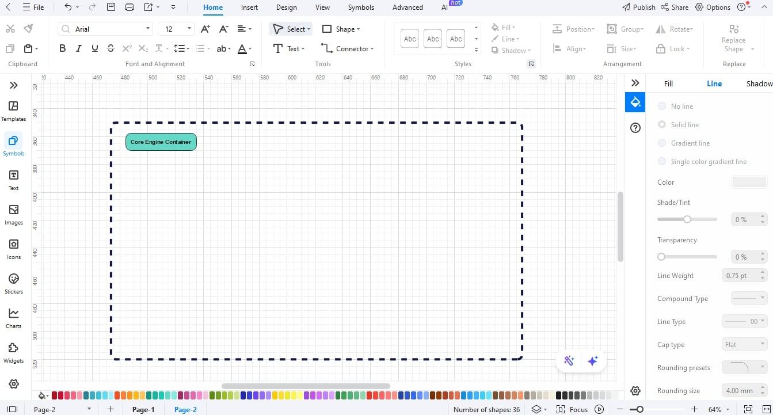Switch to the View ribbon tab

click(x=322, y=7)
